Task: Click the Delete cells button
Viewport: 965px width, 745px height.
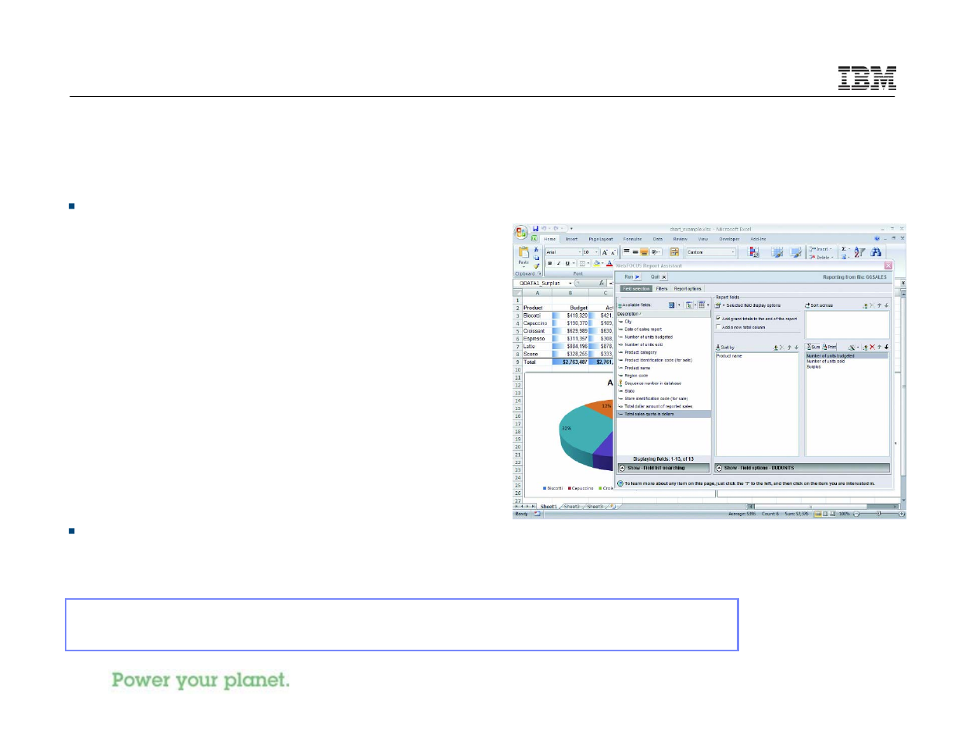Action: tap(821, 257)
